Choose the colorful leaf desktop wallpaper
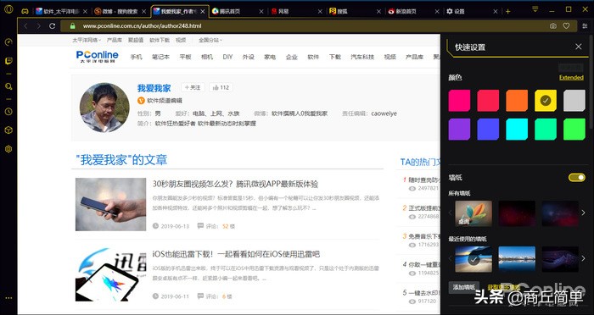The image size is (594, 315). (474, 213)
